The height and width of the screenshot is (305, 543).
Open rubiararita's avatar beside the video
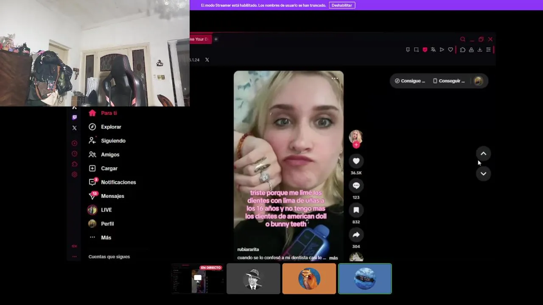point(356,136)
